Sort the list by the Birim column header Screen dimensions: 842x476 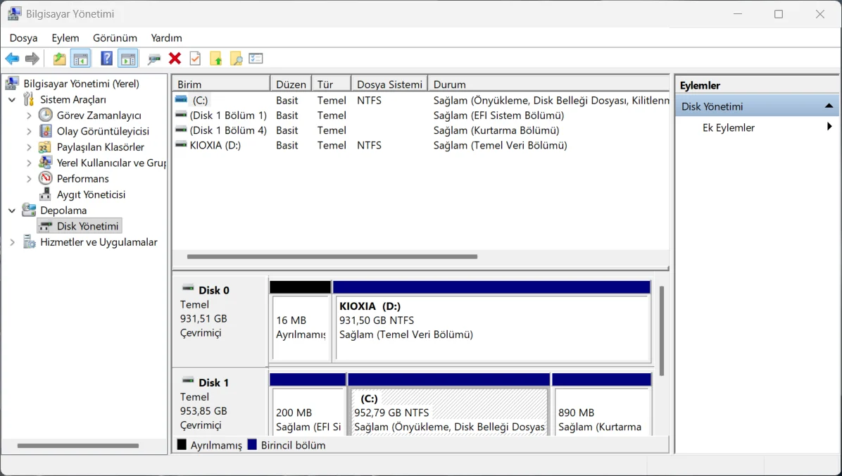click(221, 84)
